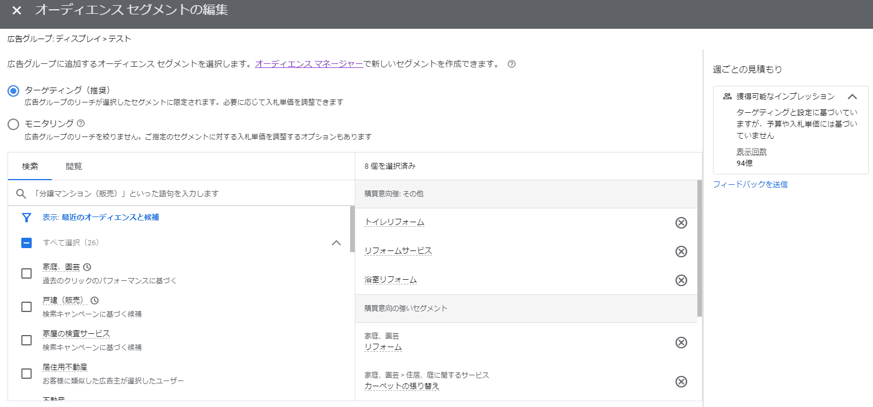Screen dimensions: 873x407
Task: Collapse the 獲得可能なインプレッション panel
Action: click(x=852, y=97)
